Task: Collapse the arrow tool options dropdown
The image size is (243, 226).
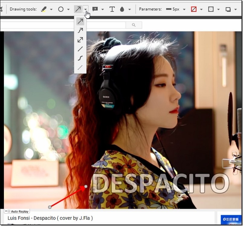Action: tap(86, 9)
